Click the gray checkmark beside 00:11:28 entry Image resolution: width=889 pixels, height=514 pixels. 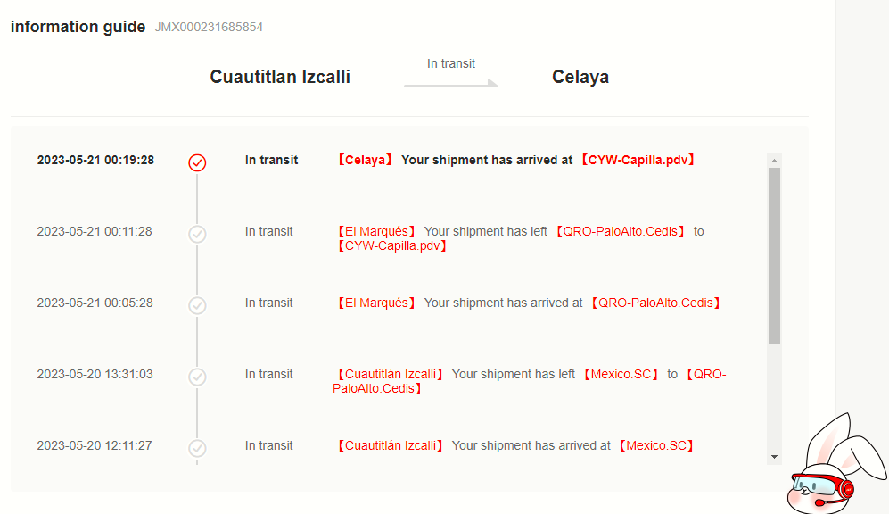198,234
